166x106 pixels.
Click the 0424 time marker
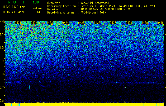coord(65,23)
